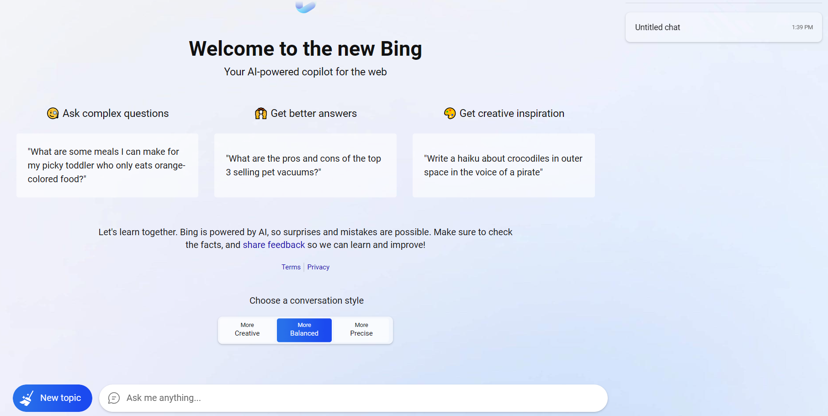
Task: Select More Balanced conversation style
Action: coord(304,330)
